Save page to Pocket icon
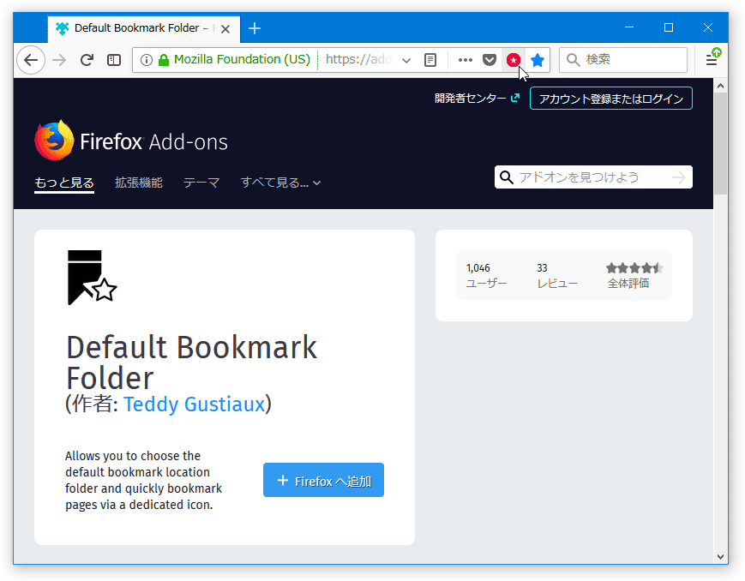The image size is (745, 581). [490, 60]
